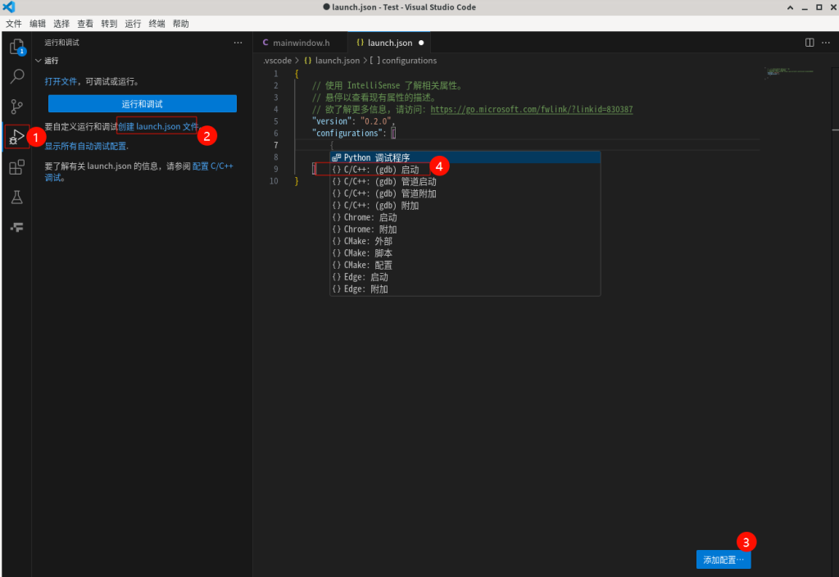Open the Explorer icon in activity bar
Image resolution: width=839 pixels, height=577 pixels.
[16, 47]
